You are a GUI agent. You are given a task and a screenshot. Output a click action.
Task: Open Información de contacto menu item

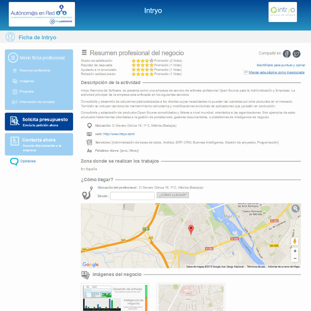(37, 102)
